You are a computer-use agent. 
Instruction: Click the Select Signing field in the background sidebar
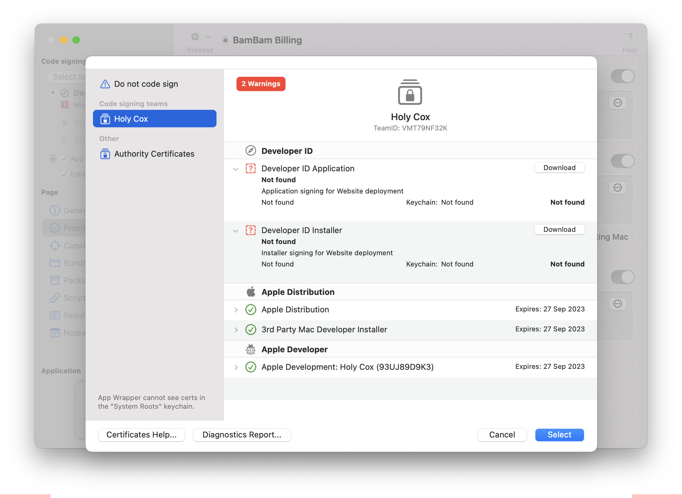[67, 77]
